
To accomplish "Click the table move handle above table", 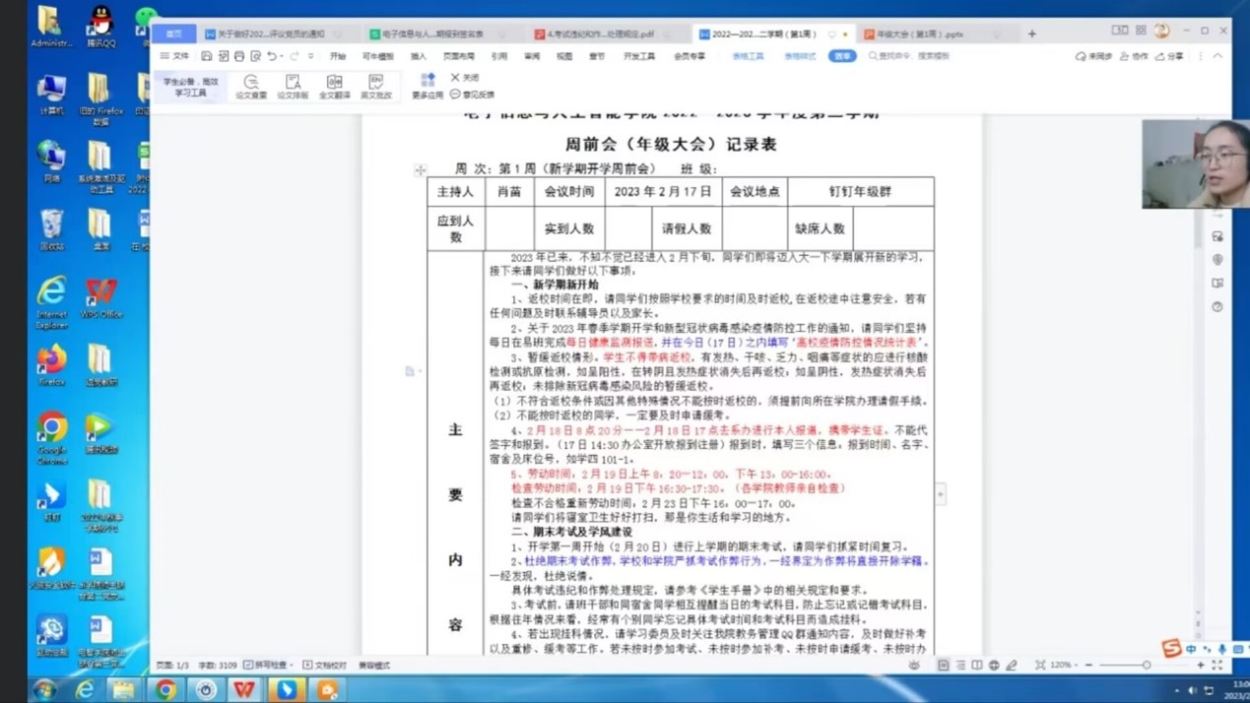I will 421,170.
